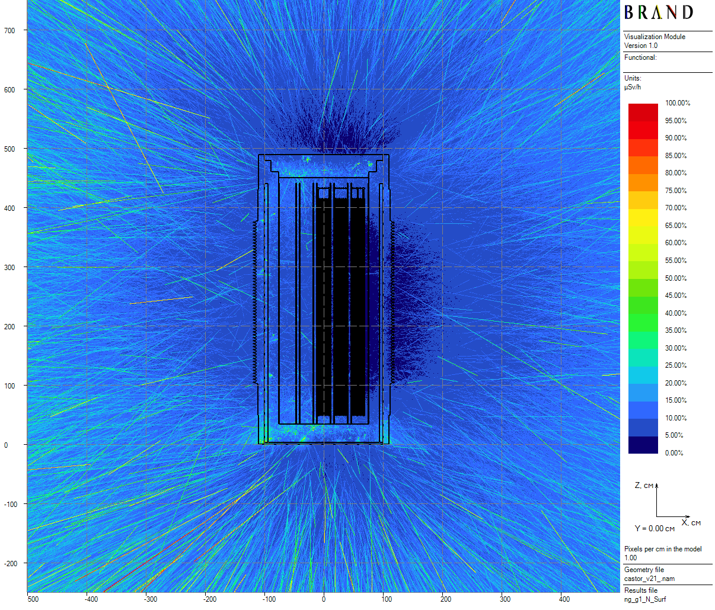Screen dimensions: 715x610
Task: Select the Pixels per cm value 1.00
Action: pyautogui.click(x=630, y=558)
